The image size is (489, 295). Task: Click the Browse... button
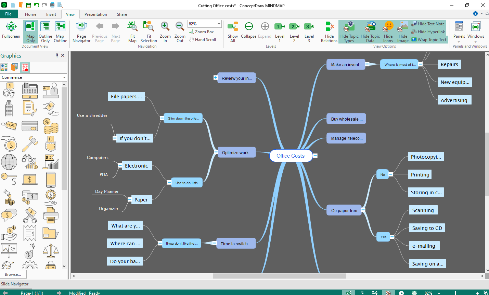pos(13,274)
